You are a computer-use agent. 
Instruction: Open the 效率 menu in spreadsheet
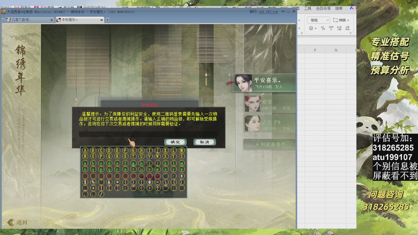pyautogui.click(x=339, y=8)
